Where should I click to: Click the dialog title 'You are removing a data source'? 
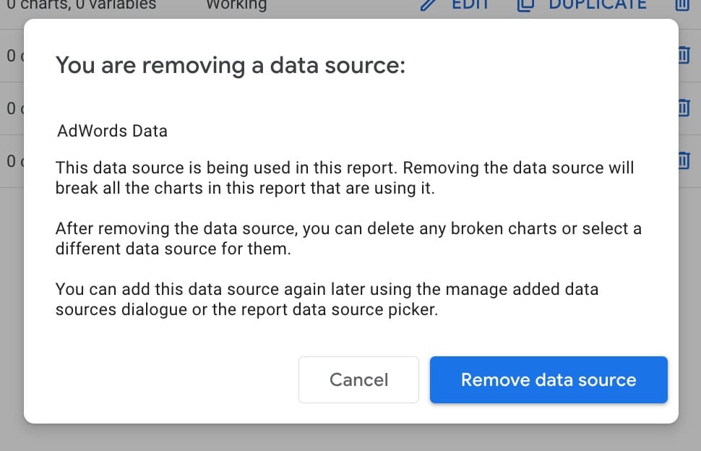pos(231,65)
